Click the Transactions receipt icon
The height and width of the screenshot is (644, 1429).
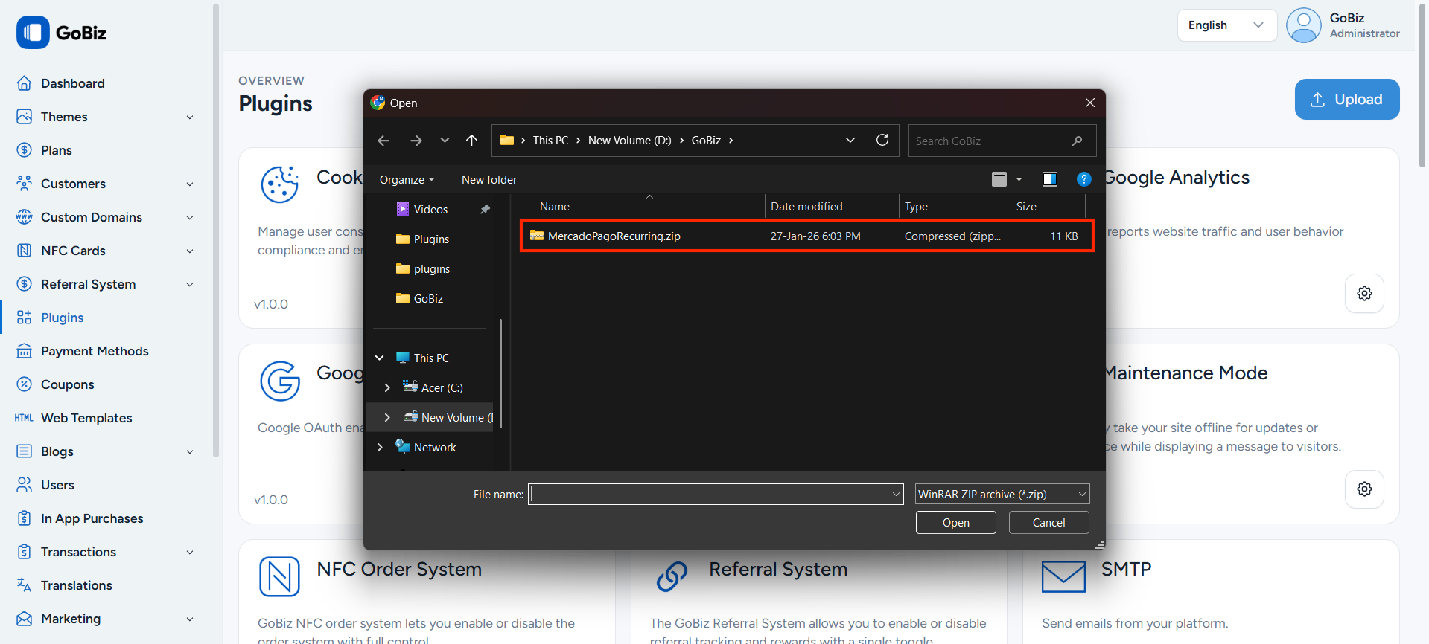click(x=25, y=552)
